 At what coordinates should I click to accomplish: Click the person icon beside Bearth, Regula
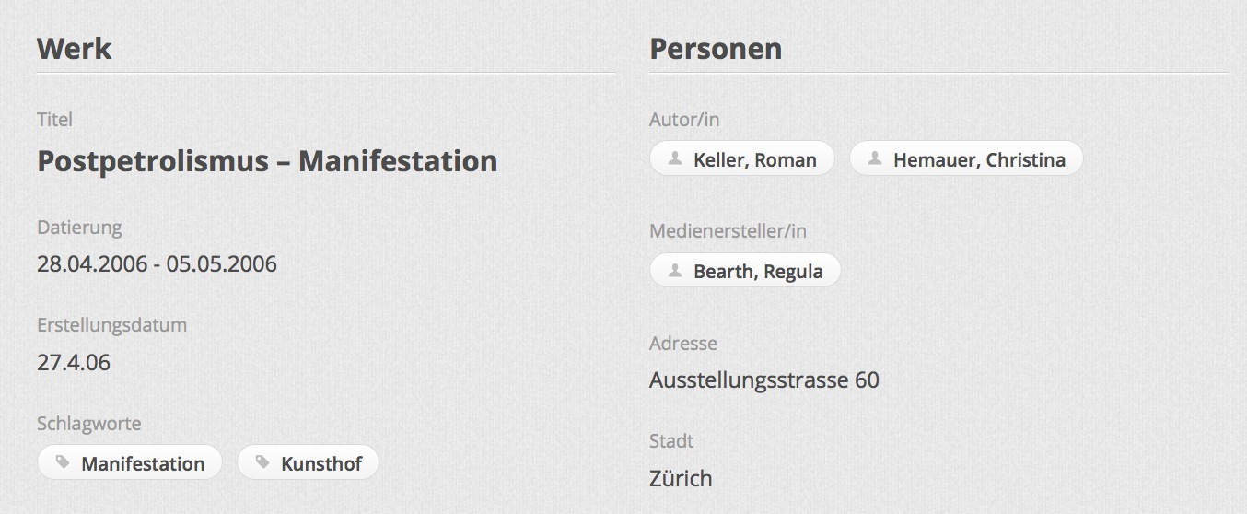[x=675, y=271]
